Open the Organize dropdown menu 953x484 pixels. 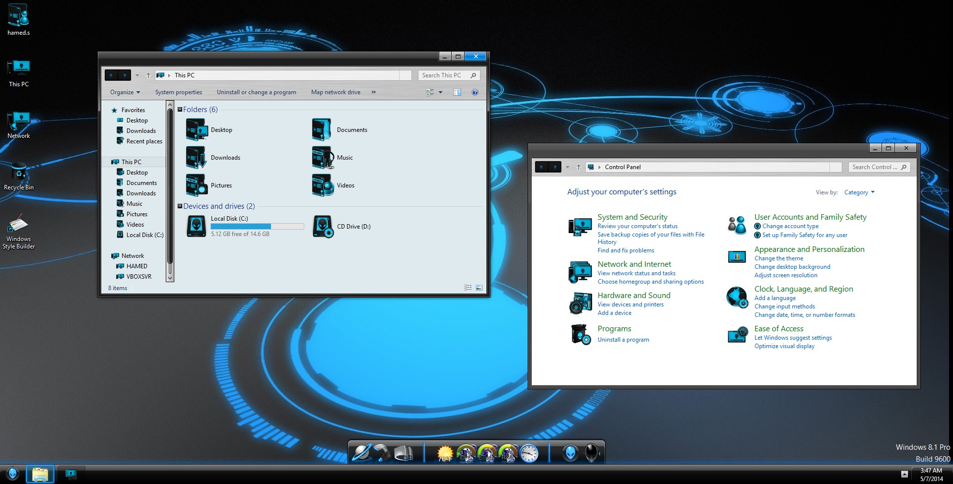(x=125, y=92)
